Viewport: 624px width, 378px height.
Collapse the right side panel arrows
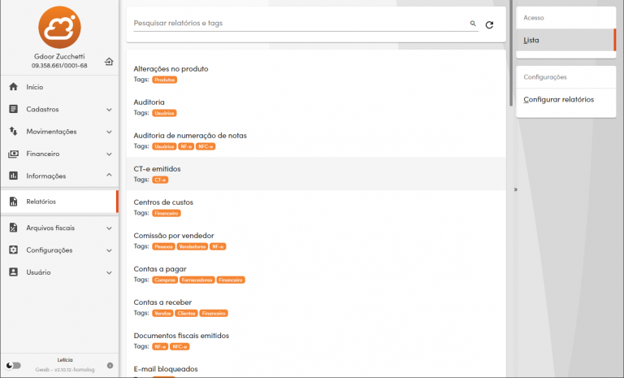[x=515, y=189]
